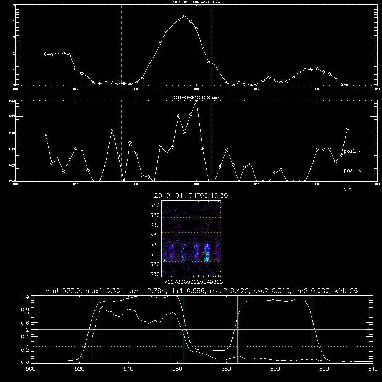Viewport: 382px width, 382px height.
Task: Click the green vertical line at 525
Action: pos(92,329)
